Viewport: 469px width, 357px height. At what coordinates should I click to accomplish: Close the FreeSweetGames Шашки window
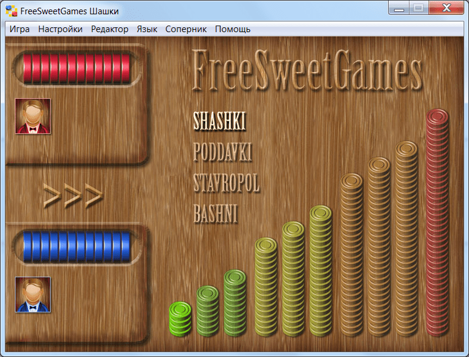pos(446,8)
